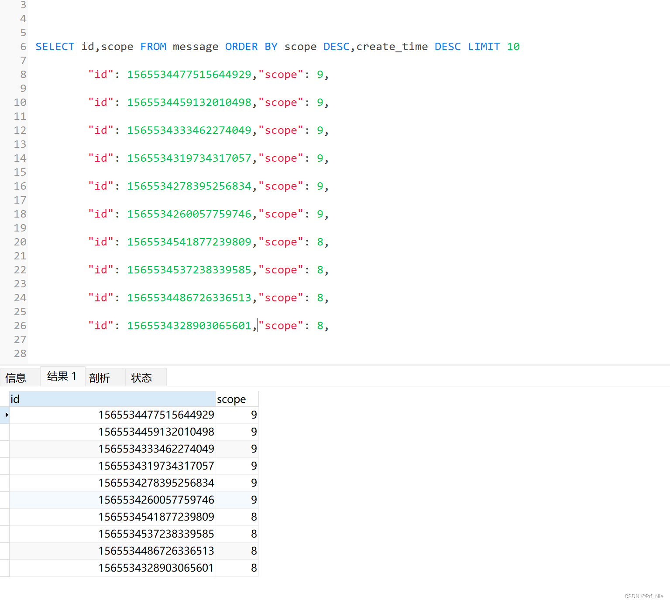Click the id column header
The height and width of the screenshot is (603, 670).
coord(113,399)
